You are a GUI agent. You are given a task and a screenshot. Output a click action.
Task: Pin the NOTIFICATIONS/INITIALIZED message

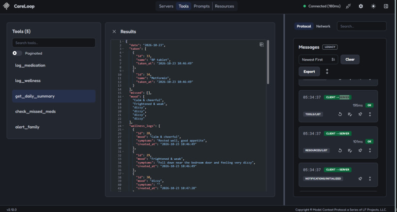tap(360, 178)
